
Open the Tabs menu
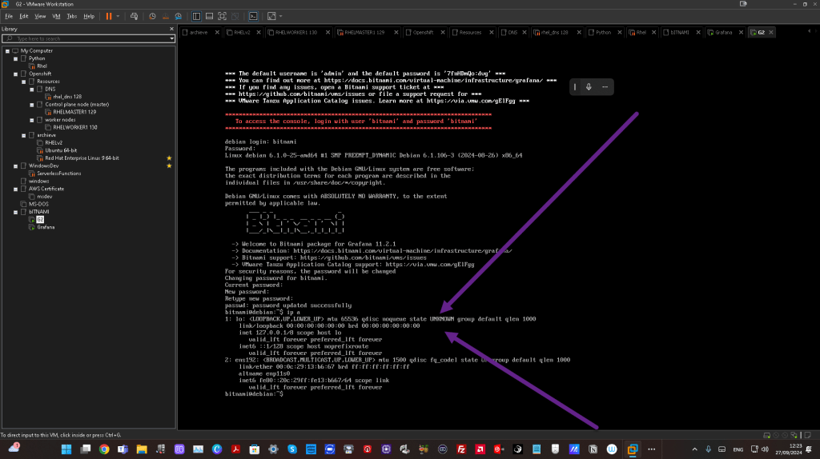71,16
